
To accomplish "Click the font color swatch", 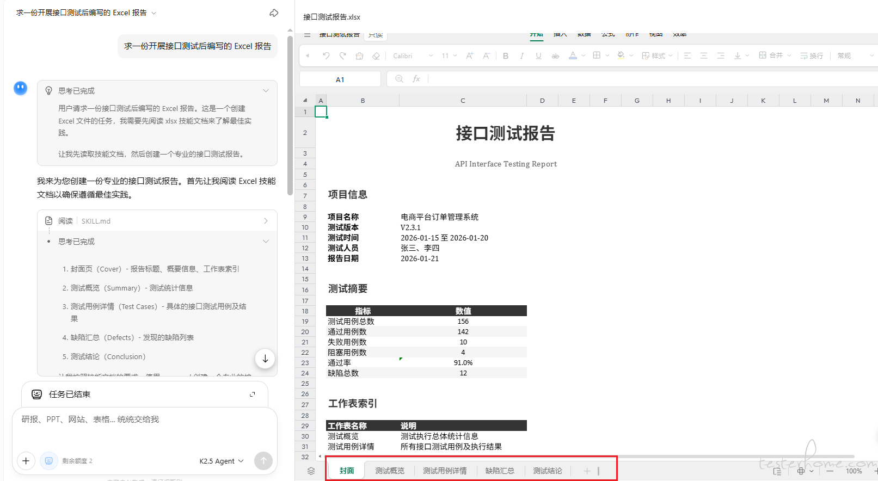I will tap(573, 55).
